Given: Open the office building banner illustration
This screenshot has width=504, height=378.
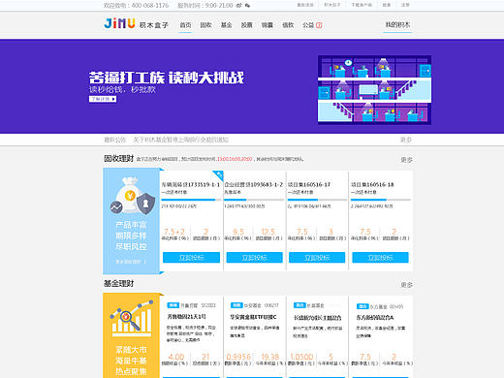Looking at the screenshot, I should coord(374,90).
